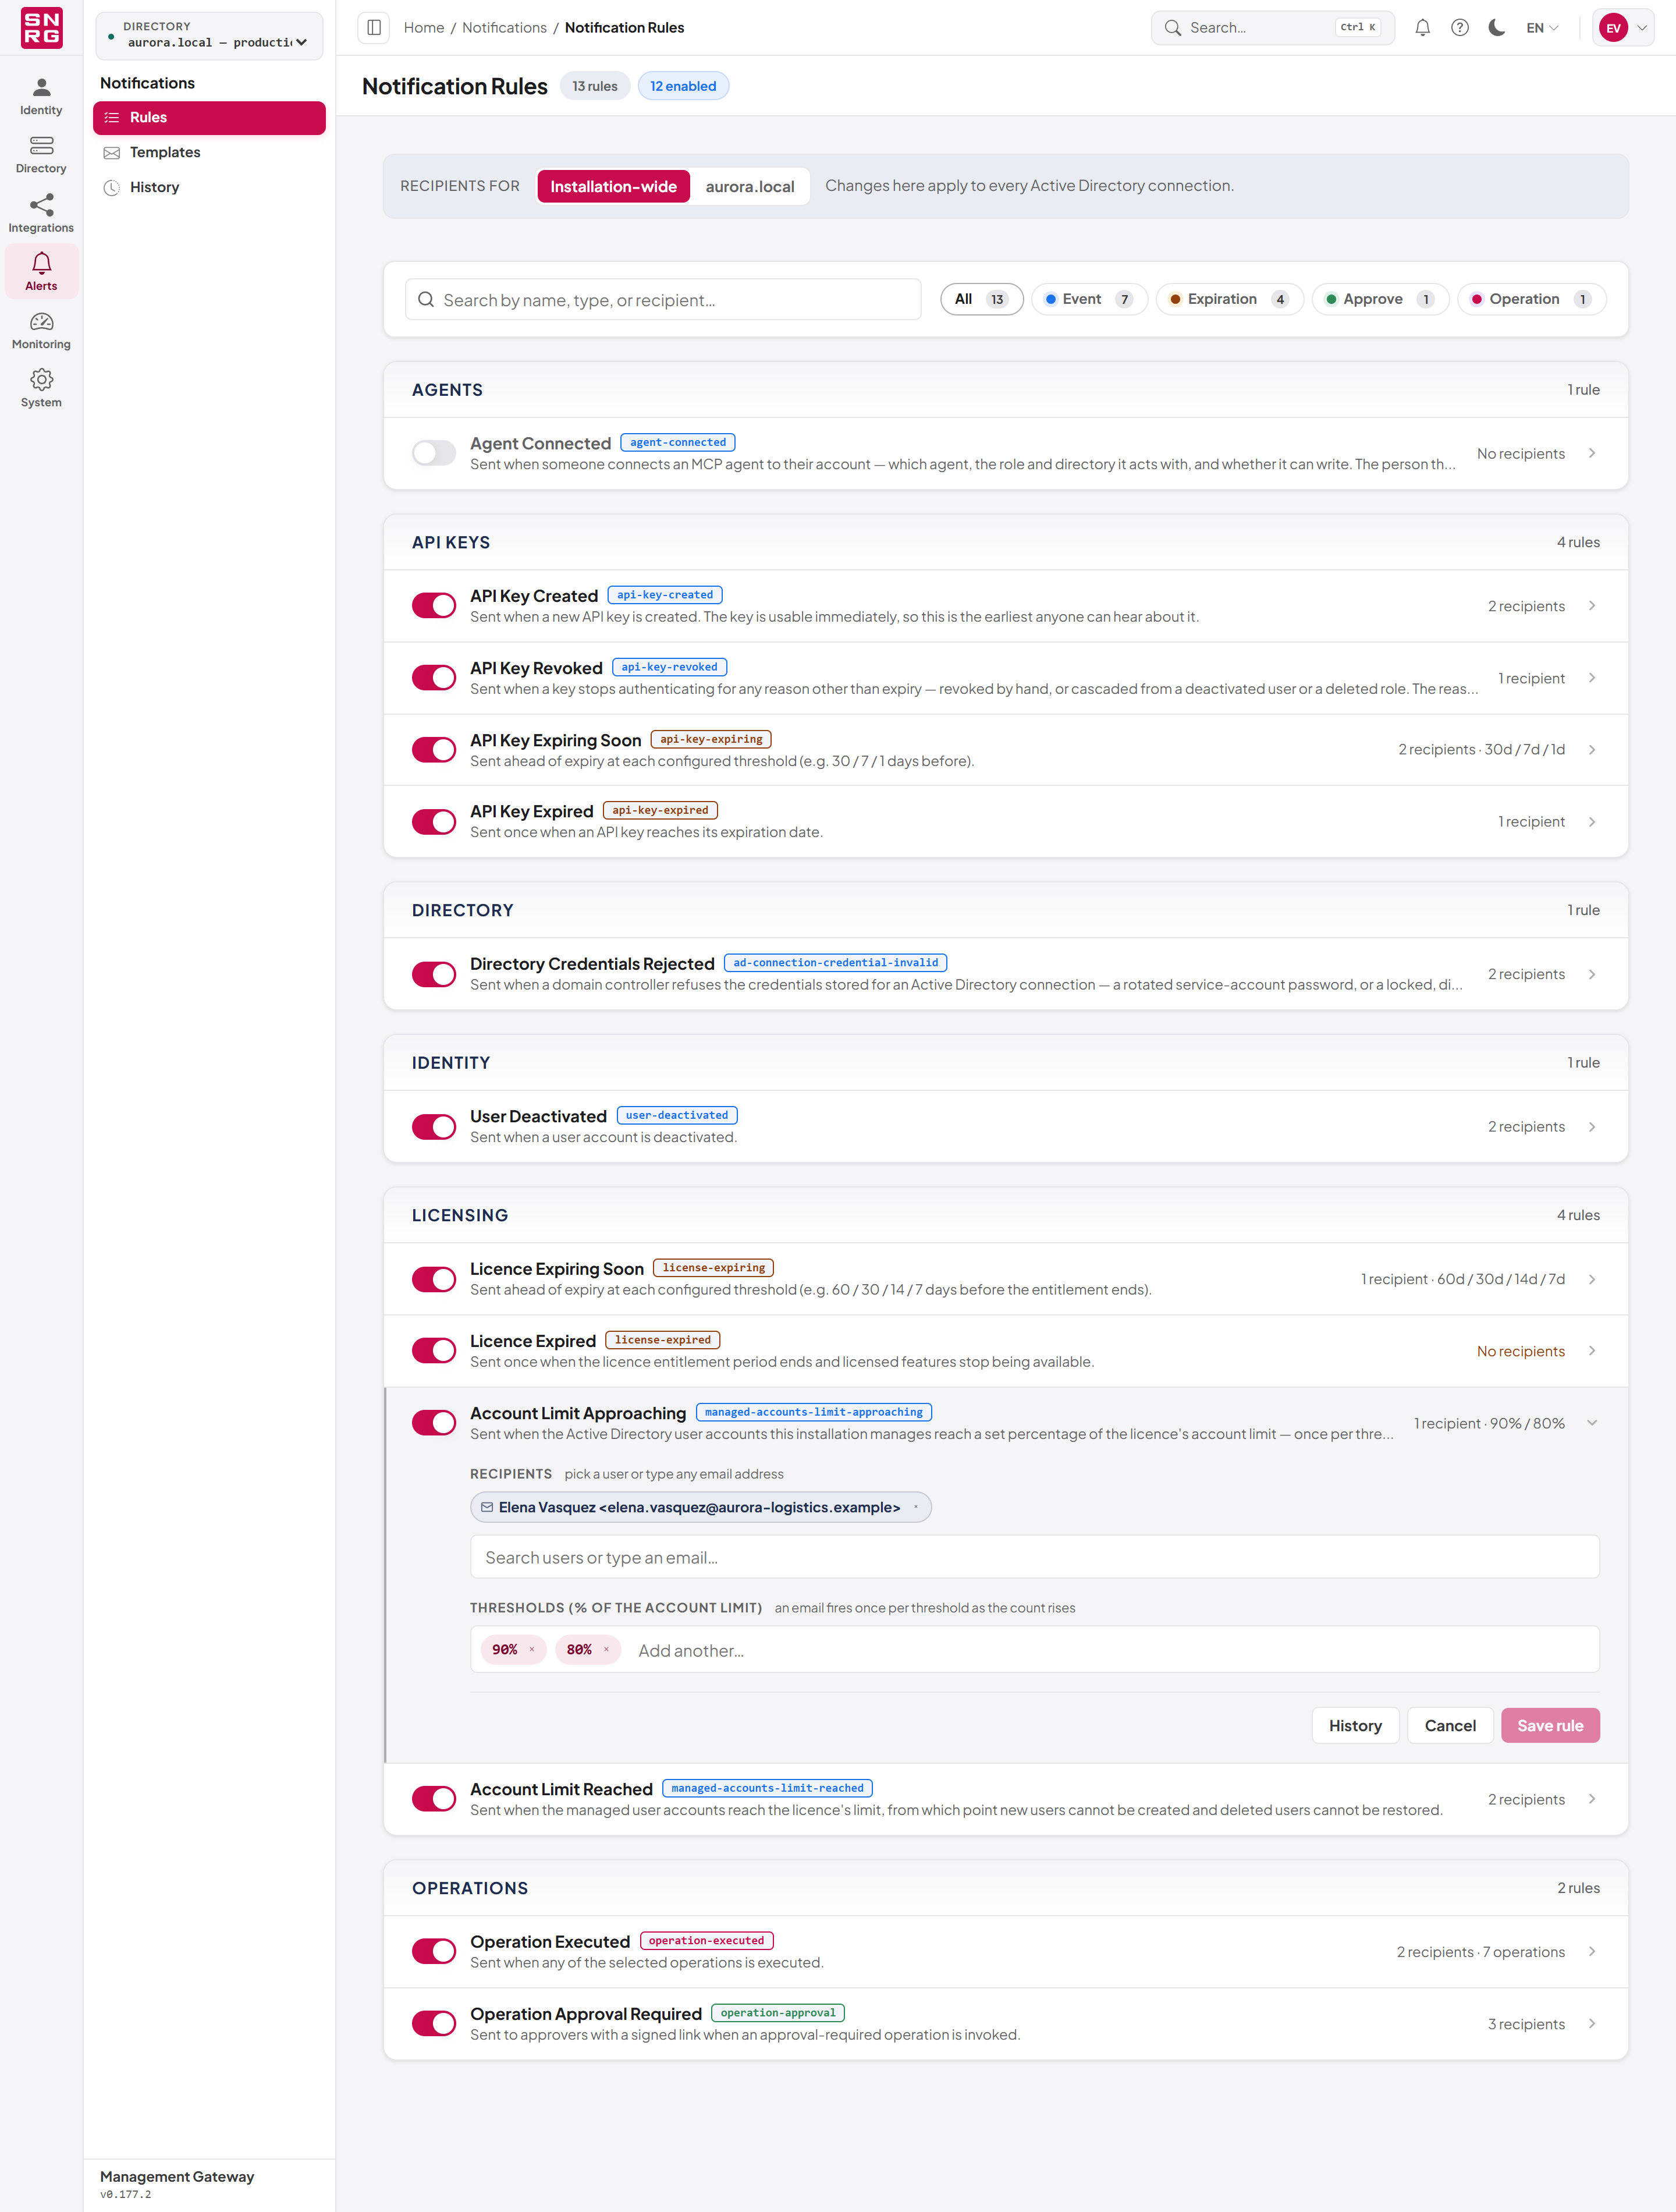Expand the API Key Revoked rule chevron
This screenshot has height=2212, width=1676.
point(1592,678)
